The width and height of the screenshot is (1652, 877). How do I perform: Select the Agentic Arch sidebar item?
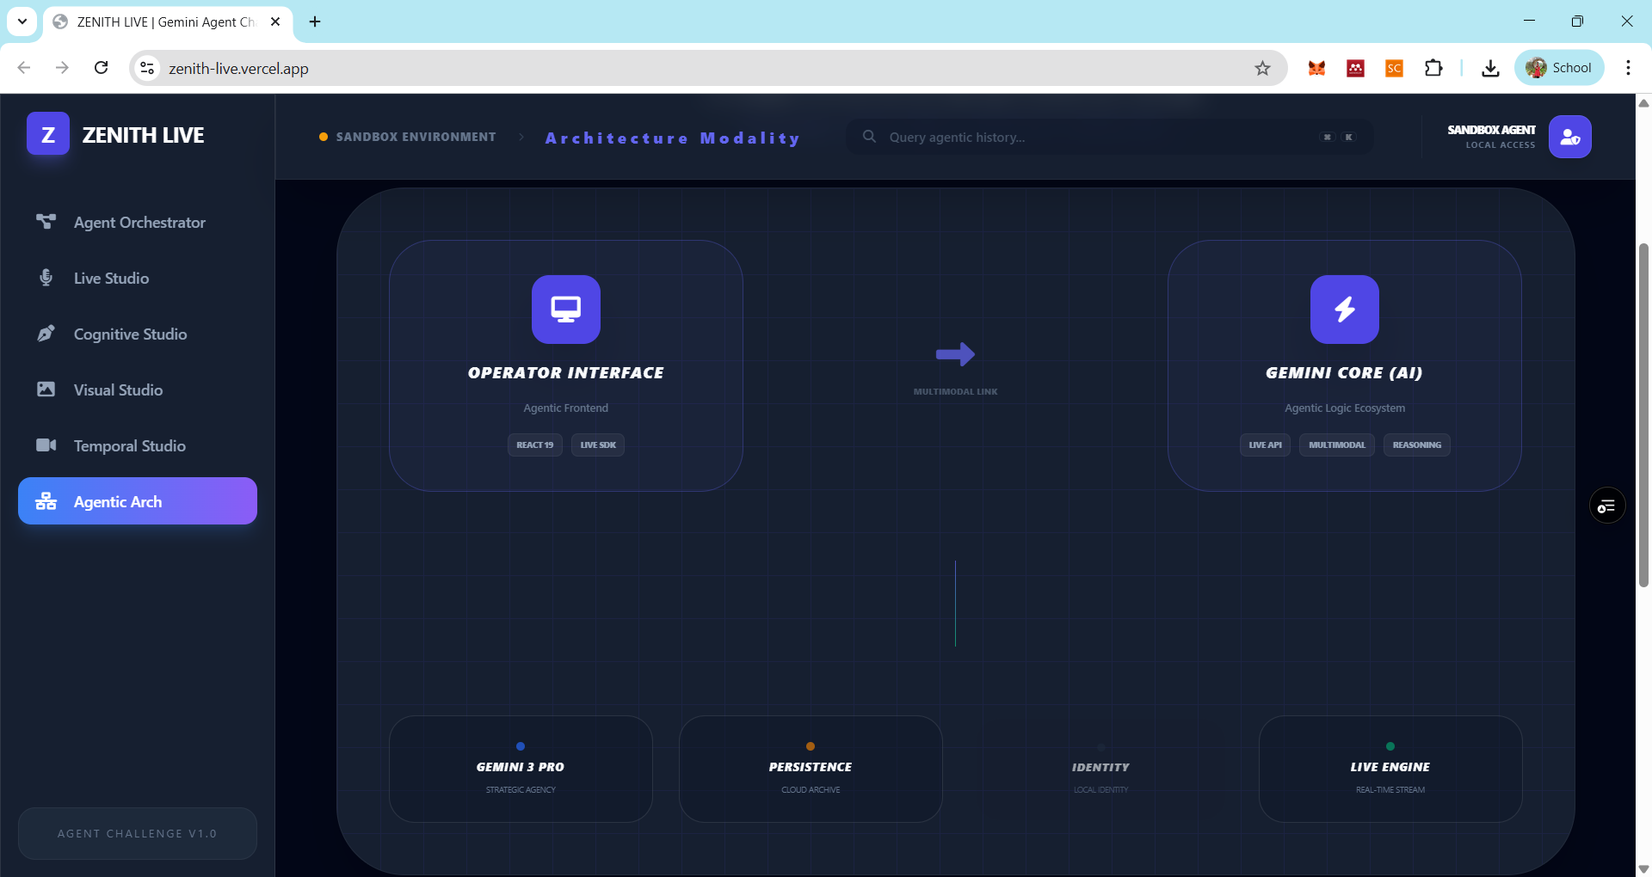coord(138,501)
